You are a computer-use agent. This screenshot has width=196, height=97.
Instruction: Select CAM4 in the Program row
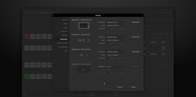pyautogui.click(x=44, y=36)
